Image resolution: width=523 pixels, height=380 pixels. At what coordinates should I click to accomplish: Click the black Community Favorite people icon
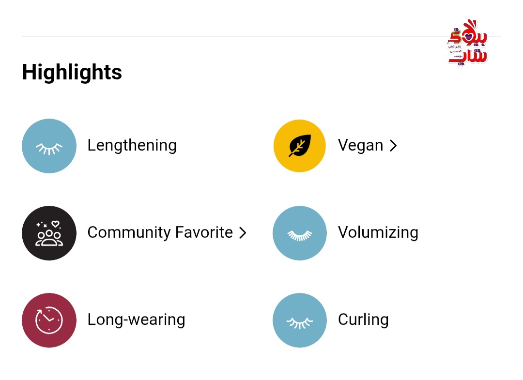pos(49,233)
